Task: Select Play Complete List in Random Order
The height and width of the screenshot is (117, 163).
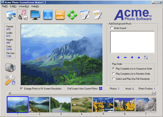Action: click(113, 73)
